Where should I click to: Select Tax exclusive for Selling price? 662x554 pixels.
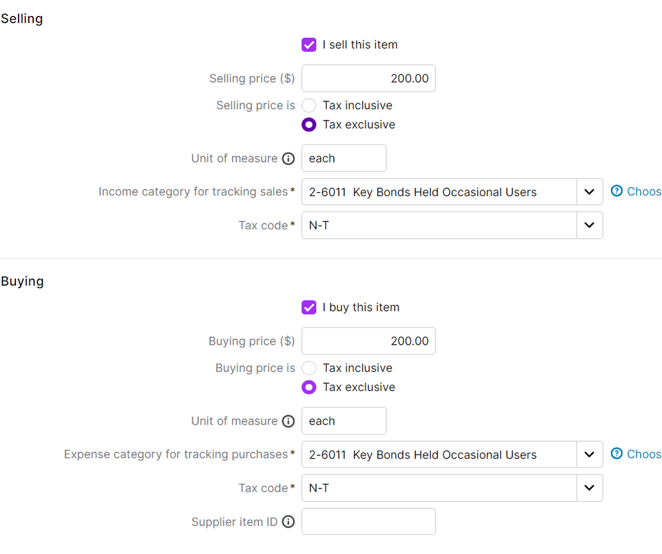pos(309,125)
